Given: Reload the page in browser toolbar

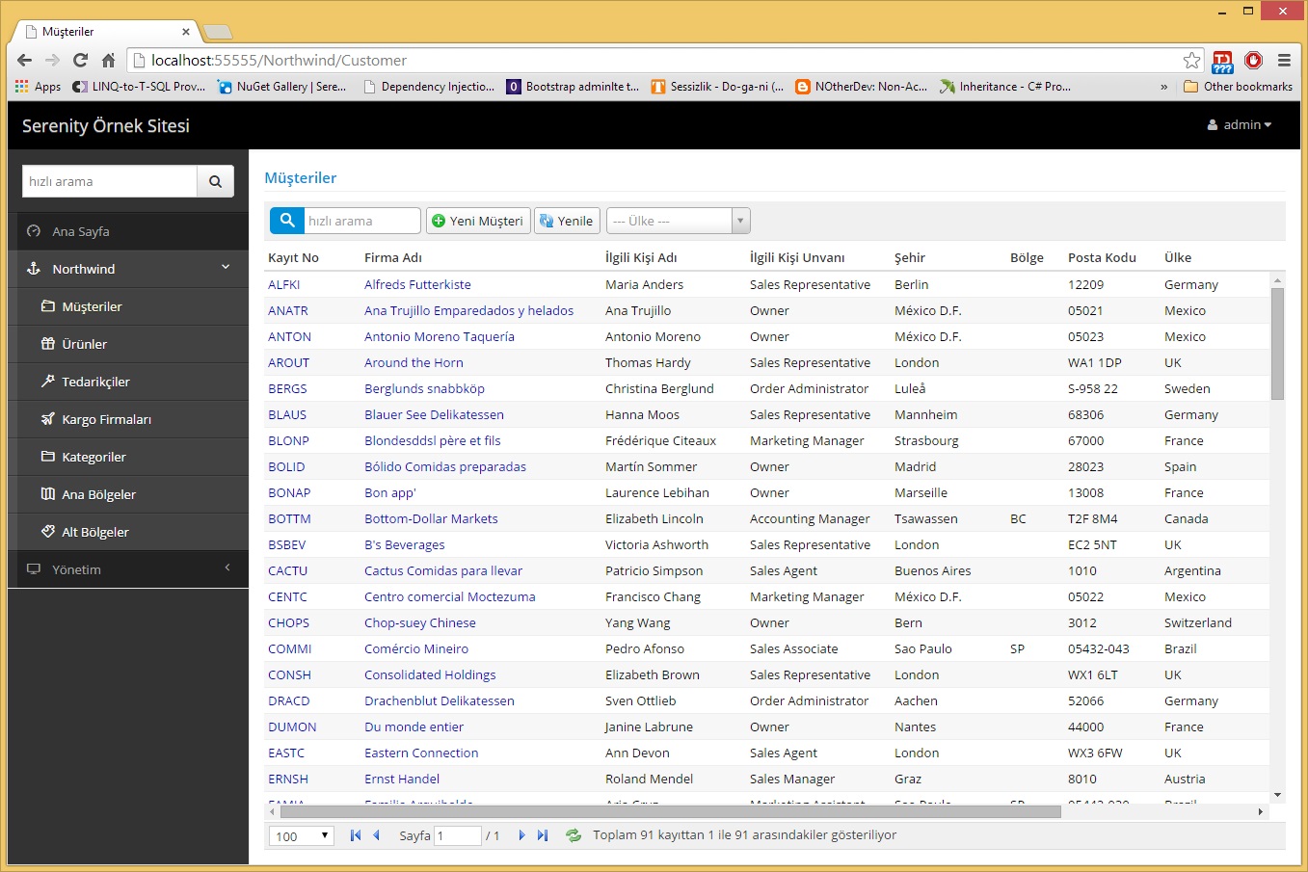Looking at the screenshot, I should (81, 60).
